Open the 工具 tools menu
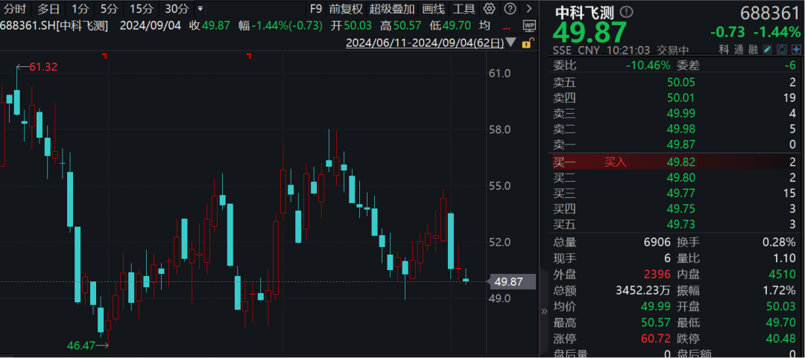The width and height of the screenshot is (805, 358). click(x=464, y=8)
